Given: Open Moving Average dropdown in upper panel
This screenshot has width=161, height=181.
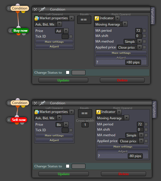Looking at the screenshot, I should (x=125, y=24).
